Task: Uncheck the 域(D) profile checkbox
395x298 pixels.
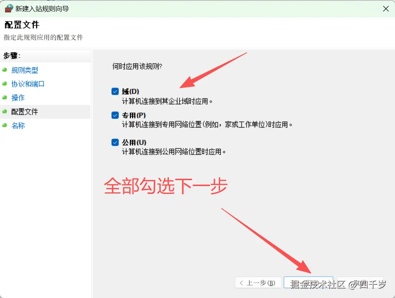Action: 115,92
